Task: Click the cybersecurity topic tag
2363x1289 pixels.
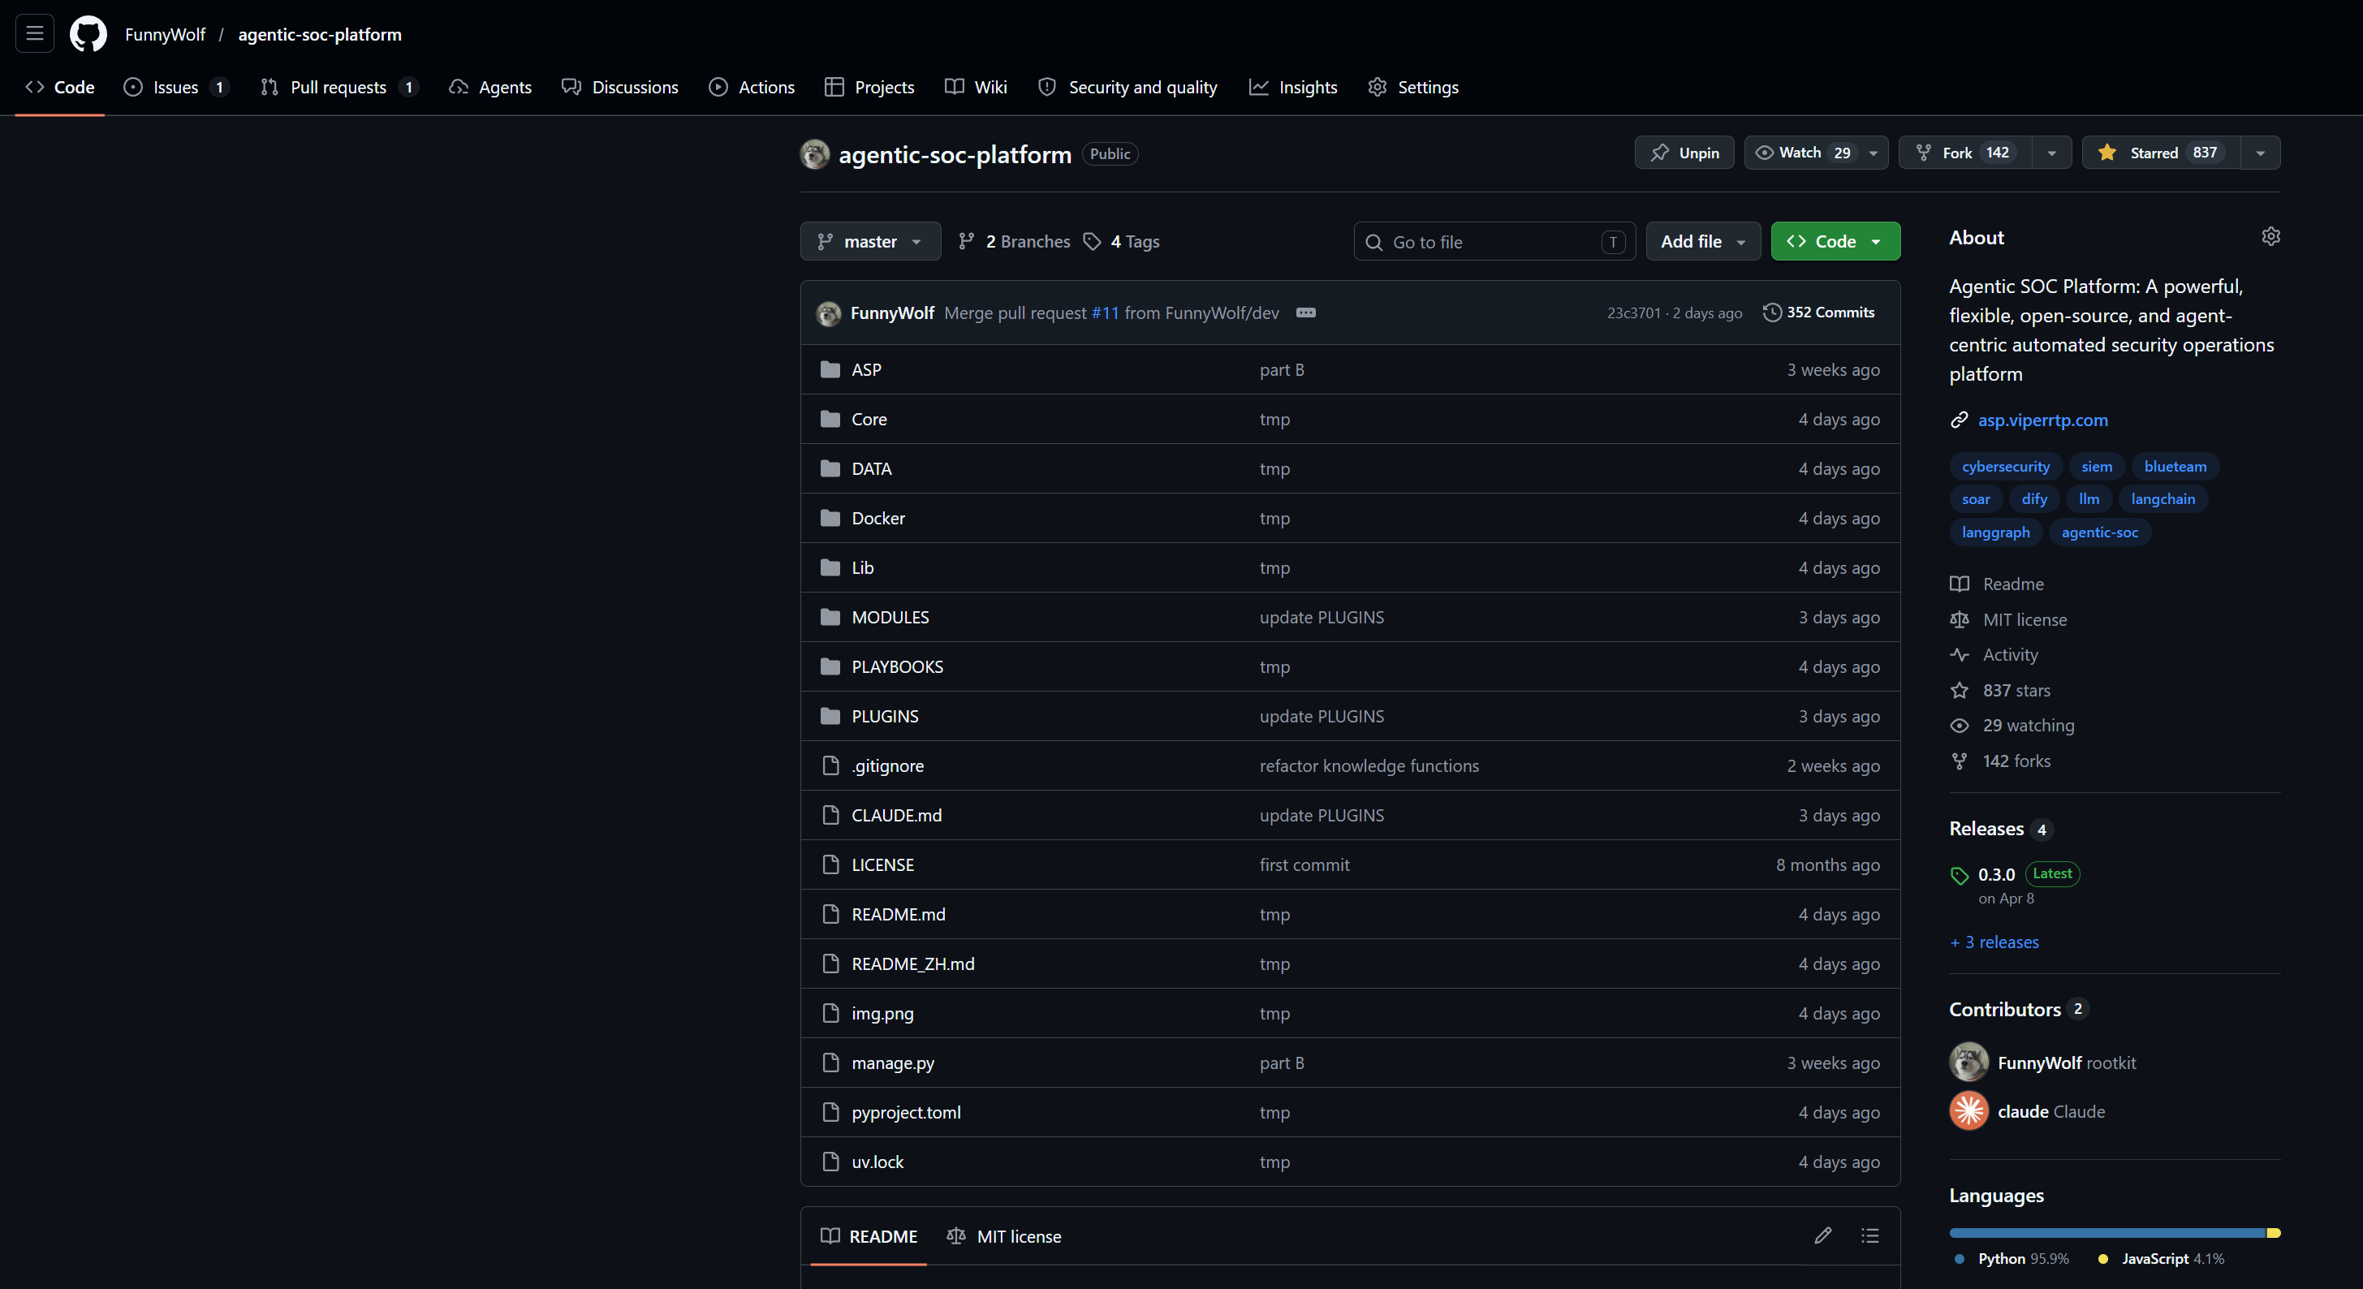Action: pyautogui.click(x=2005, y=466)
